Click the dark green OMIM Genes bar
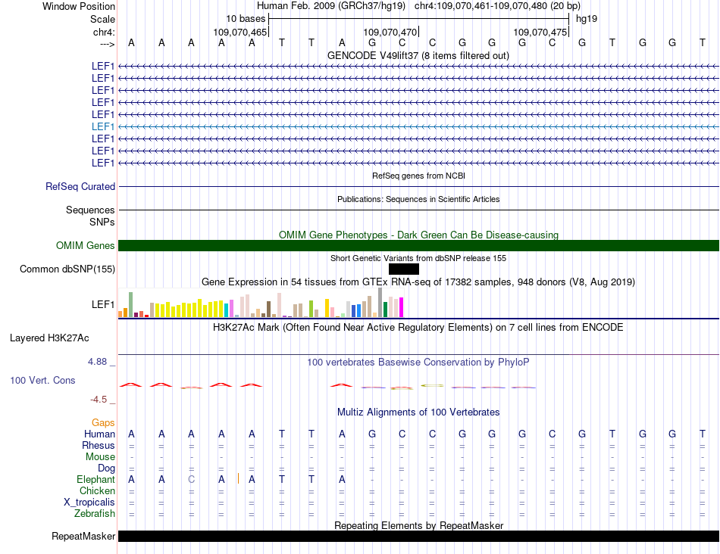The image size is (720, 554). coord(418,245)
